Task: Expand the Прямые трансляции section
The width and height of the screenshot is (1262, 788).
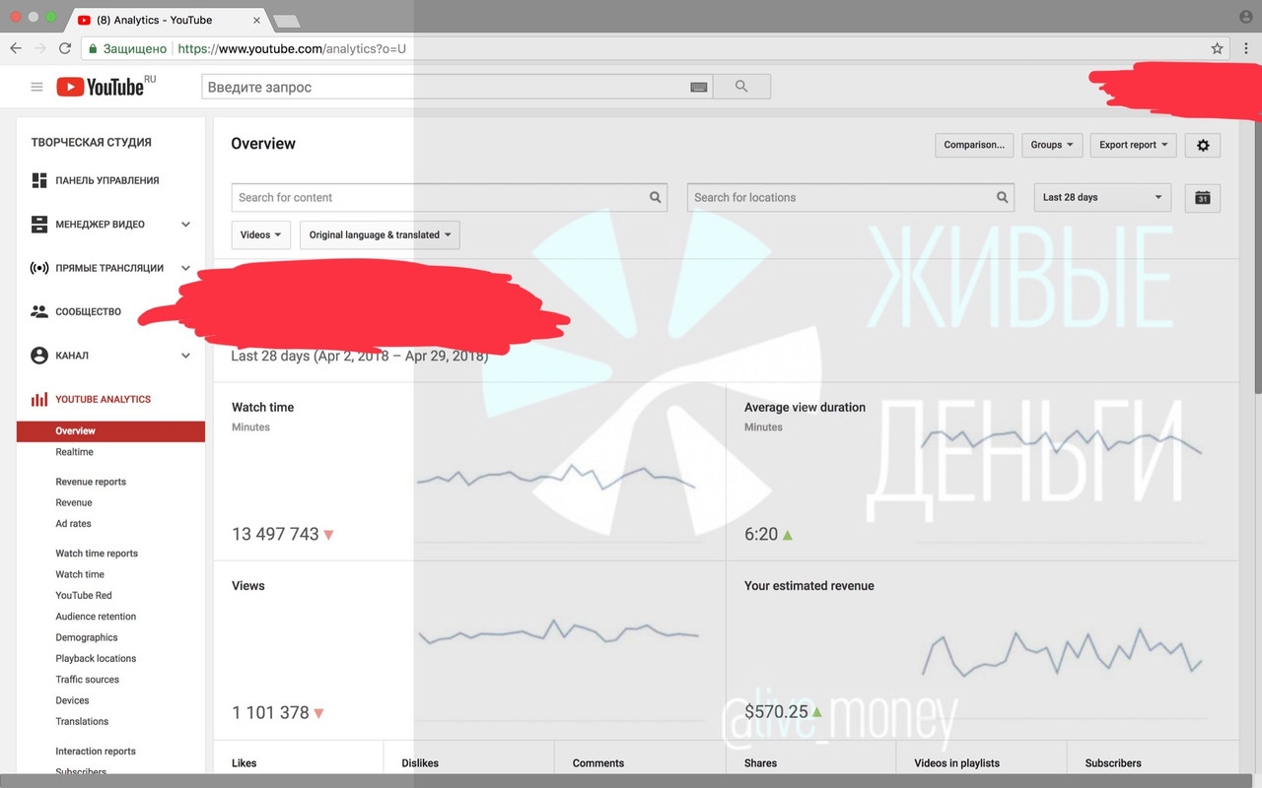Action: [185, 268]
